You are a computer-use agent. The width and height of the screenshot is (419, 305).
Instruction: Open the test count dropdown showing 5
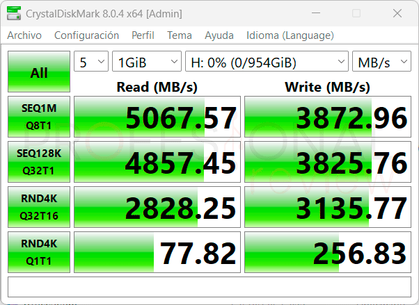91,61
